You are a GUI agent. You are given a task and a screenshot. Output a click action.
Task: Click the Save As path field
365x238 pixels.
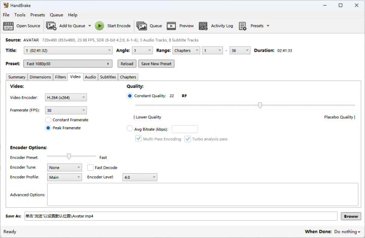pos(181,216)
